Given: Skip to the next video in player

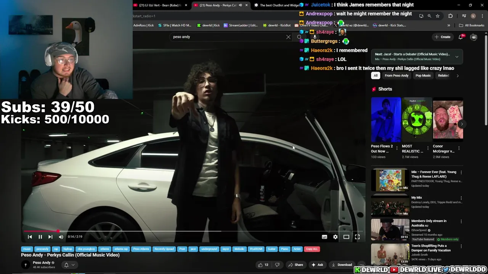Looking at the screenshot, I should coord(50,237).
